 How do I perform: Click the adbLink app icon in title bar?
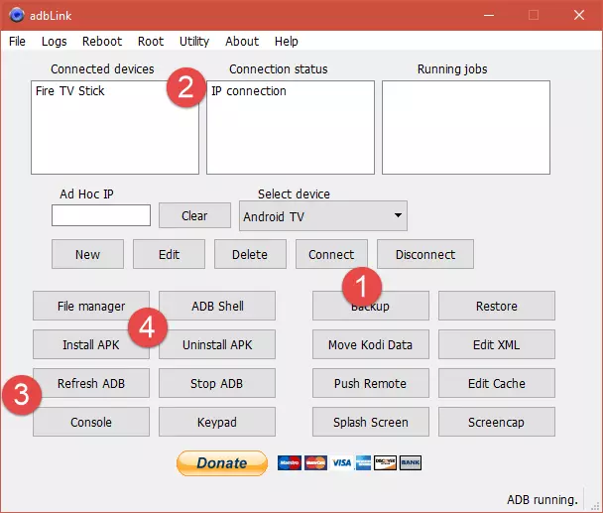[x=16, y=15]
